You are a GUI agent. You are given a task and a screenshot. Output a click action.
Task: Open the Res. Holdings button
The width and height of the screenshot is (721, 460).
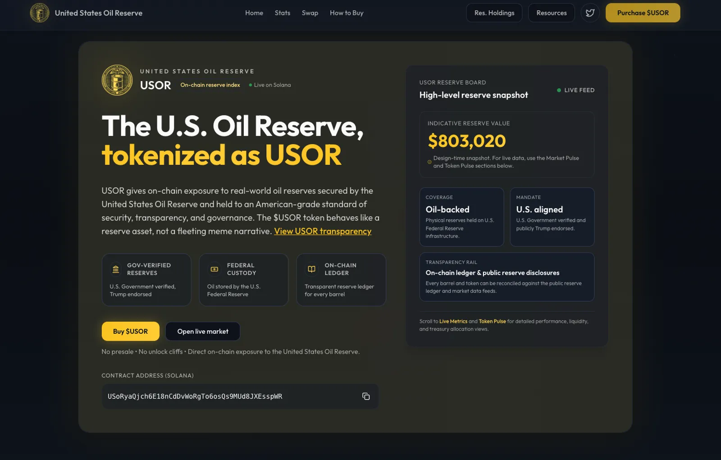(494, 13)
